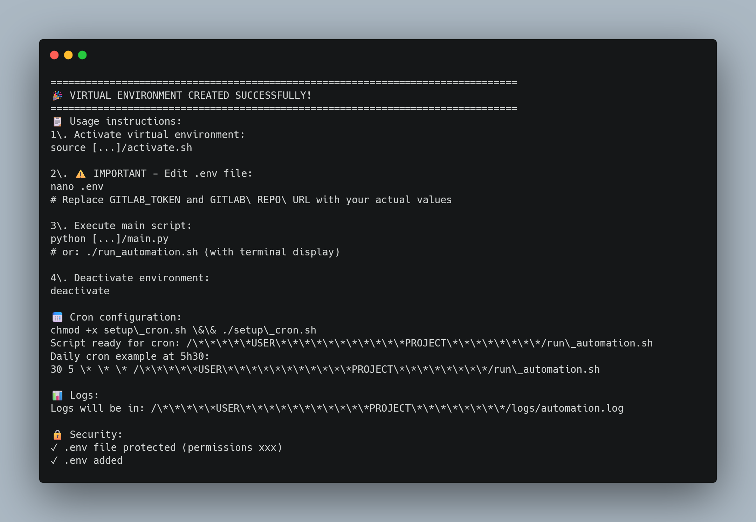Click the 'python [...]/main.py' command line
The width and height of the screenshot is (756, 522).
110,239
